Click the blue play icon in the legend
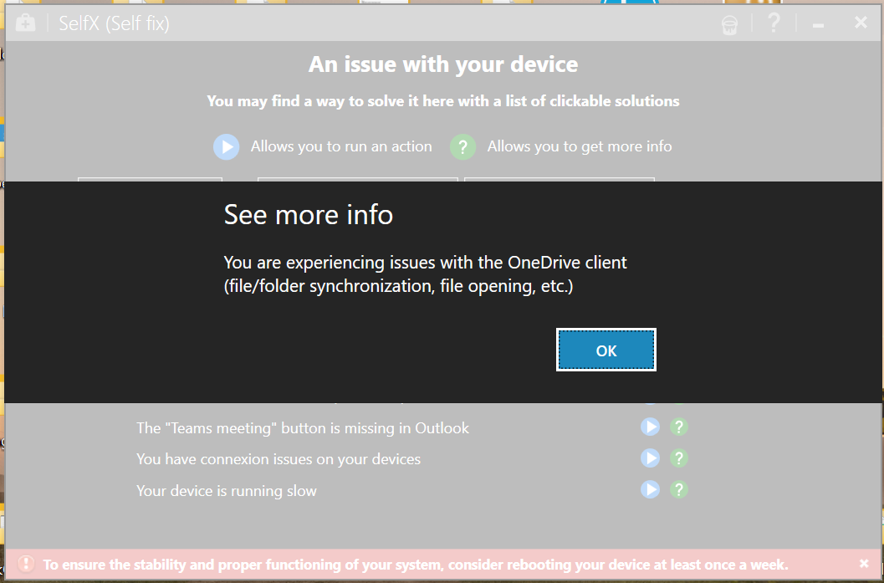This screenshot has height=583, width=884. tap(226, 146)
